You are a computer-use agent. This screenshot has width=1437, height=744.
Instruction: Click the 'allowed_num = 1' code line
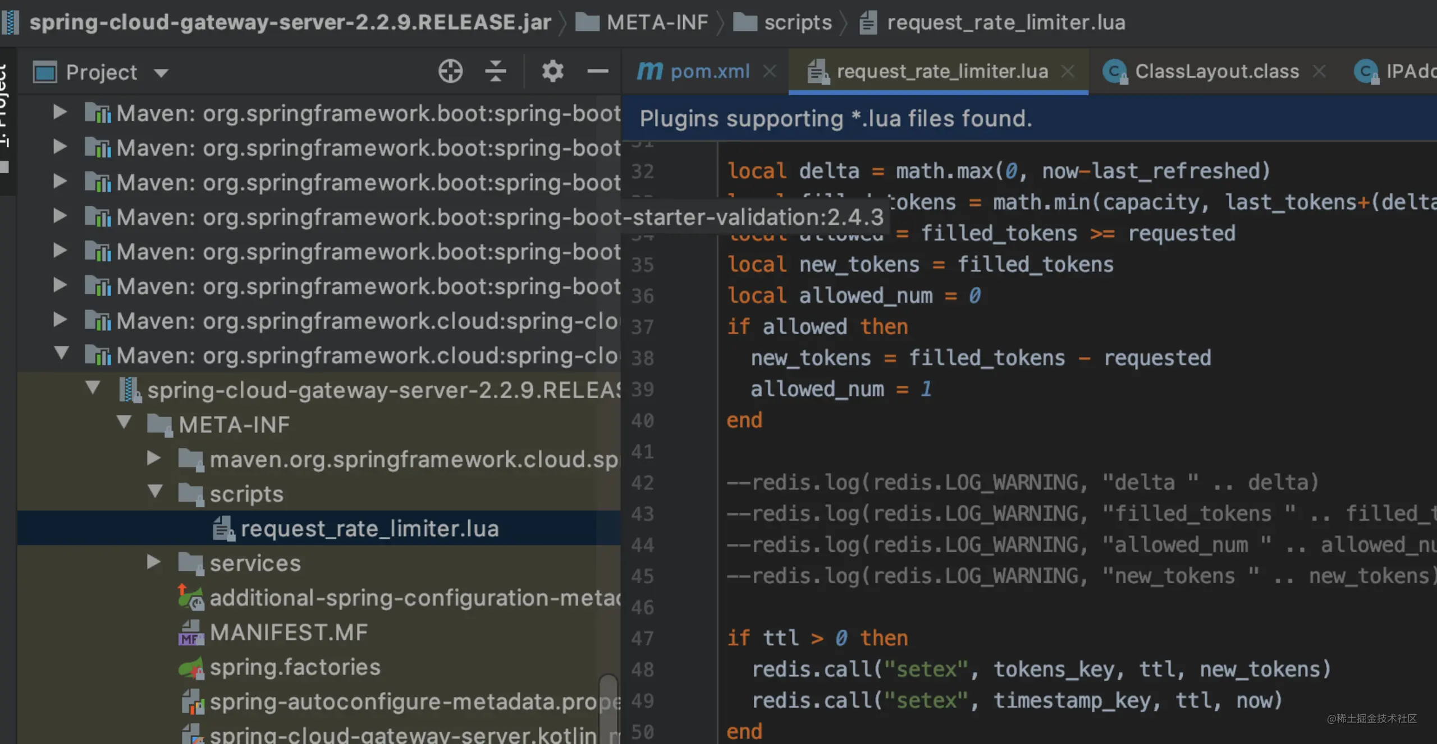[841, 389]
